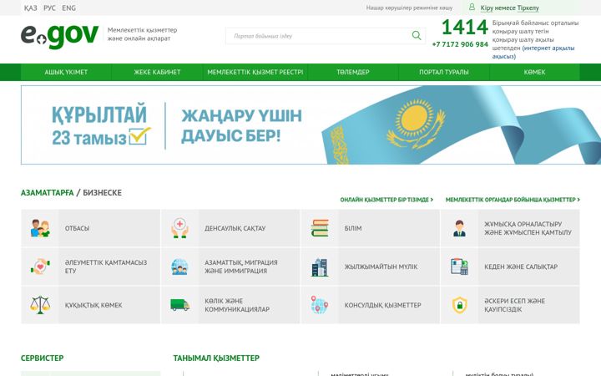The image size is (601, 376).
Task: Click КЕДЕН ЖӘНЕ САЛЫҚТАР label
Action: click(521, 267)
